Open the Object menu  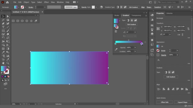click(26, 2)
